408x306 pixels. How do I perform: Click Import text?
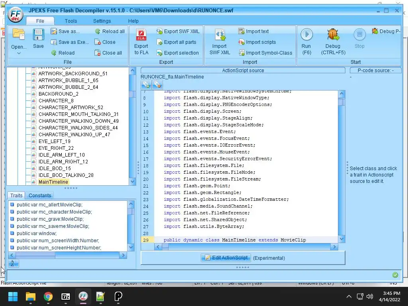(254, 31)
